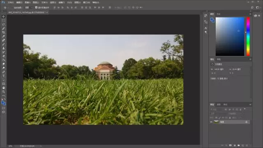Open search via magnifier icon at top right

(252, 7)
